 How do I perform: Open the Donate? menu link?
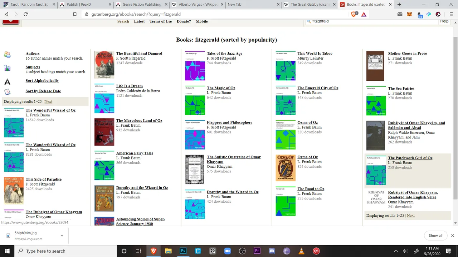click(x=184, y=21)
